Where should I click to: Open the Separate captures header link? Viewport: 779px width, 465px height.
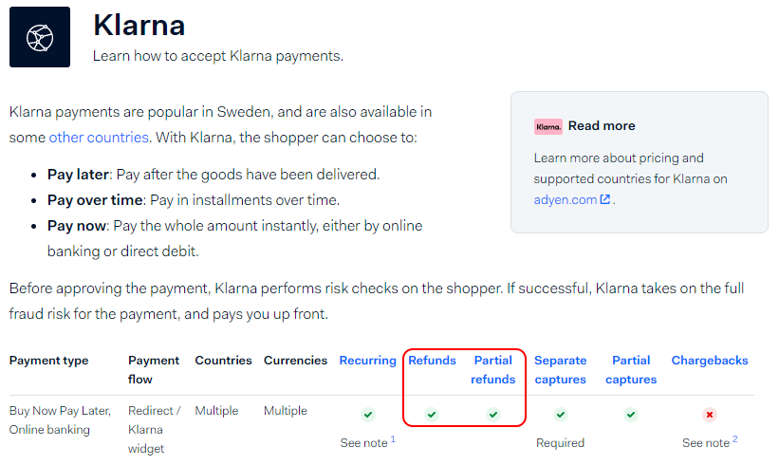[x=561, y=369]
